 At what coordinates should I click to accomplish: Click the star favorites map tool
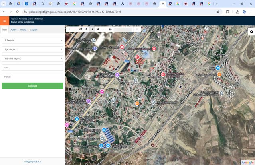pos(98,29)
